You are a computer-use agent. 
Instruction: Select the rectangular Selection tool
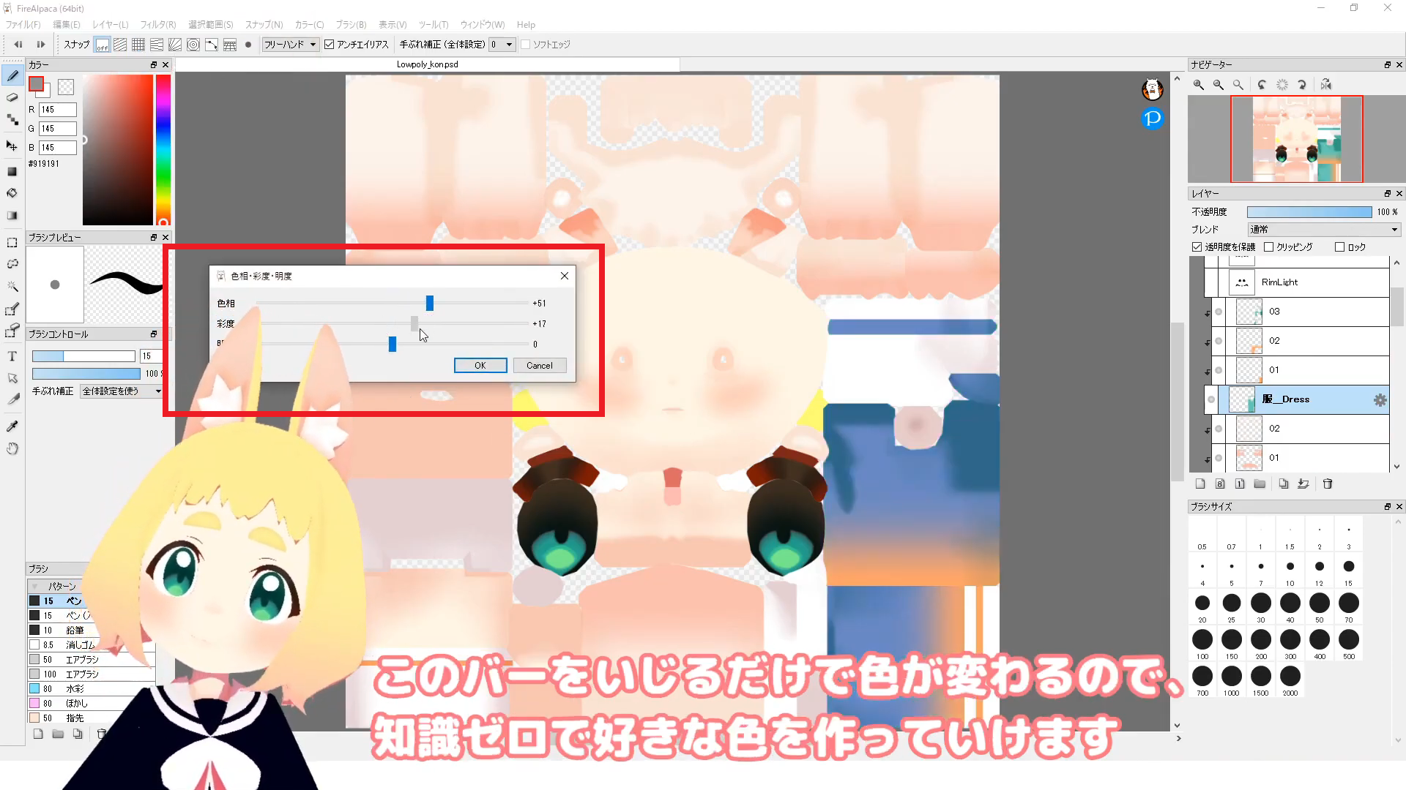coord(12,242)
